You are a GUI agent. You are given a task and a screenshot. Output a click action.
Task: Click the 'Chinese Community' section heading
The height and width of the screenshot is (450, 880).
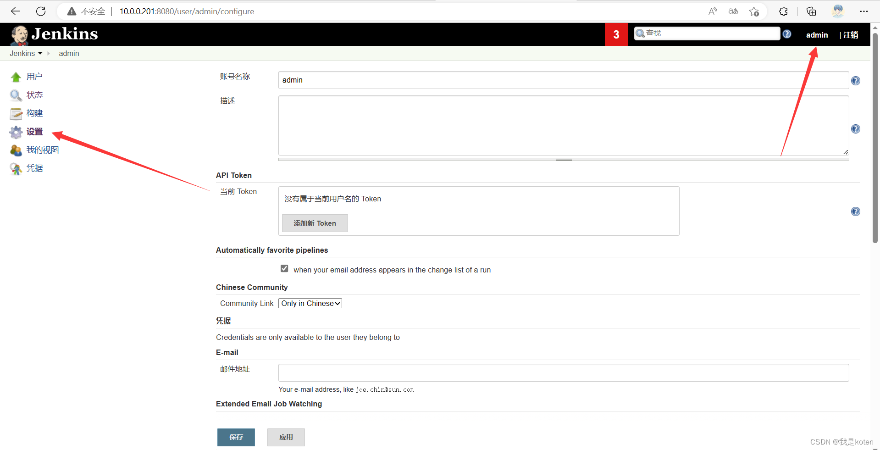(x=252, y=287)
